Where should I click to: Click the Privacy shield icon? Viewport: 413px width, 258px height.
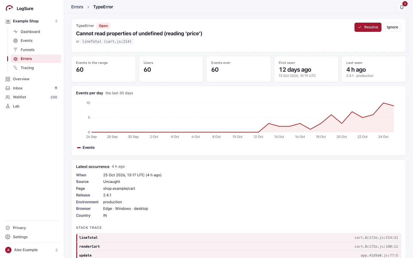(x=8, y=228)
